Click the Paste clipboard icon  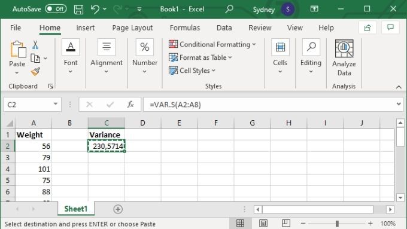coord(18,49)
